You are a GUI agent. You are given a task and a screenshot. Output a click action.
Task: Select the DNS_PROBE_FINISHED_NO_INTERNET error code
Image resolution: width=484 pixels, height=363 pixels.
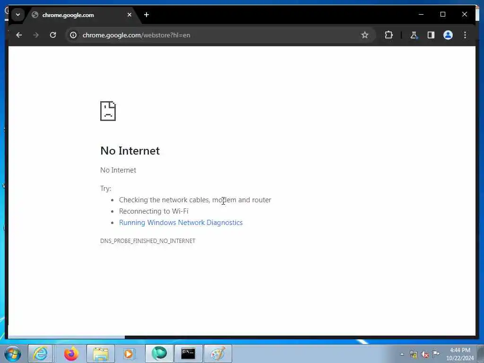(148, 241)
